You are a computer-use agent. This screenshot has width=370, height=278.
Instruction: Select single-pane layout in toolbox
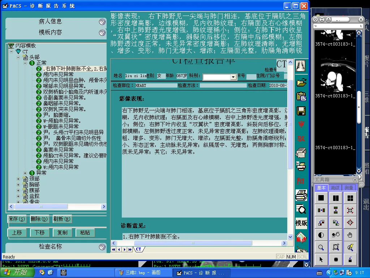321,198
